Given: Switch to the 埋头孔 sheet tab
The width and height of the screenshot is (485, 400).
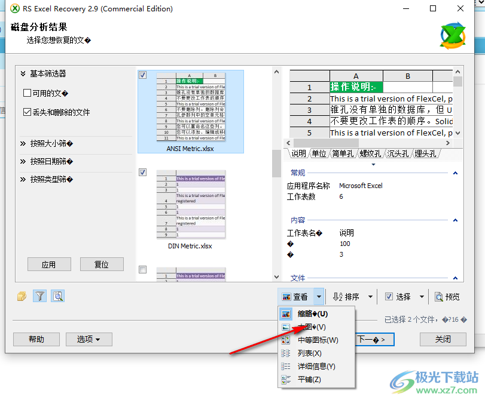Looking at the screenshot, I should (x=425, y=153).
